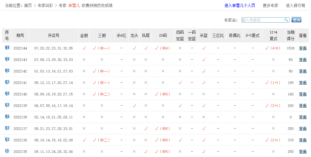
Task: Click the number 7 row badge icon
Action: coord(7,117)
